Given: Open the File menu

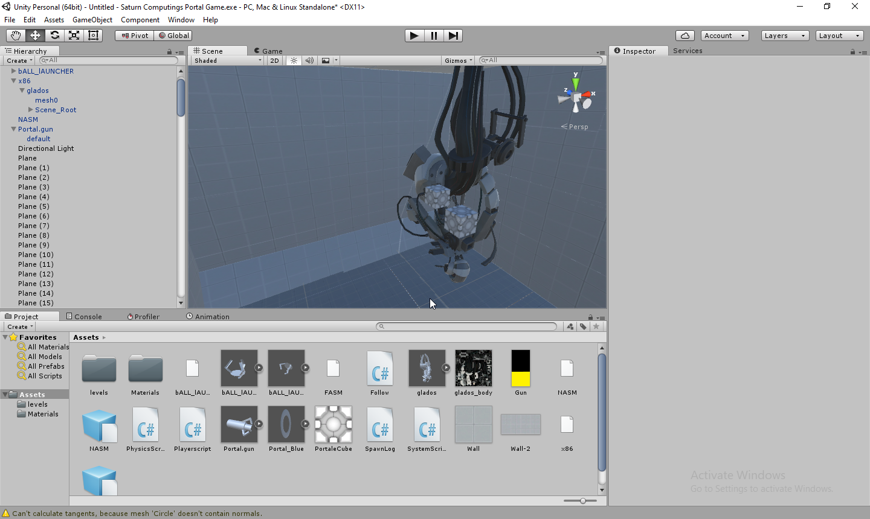Looking at the screenshot, I should point(10,20).
